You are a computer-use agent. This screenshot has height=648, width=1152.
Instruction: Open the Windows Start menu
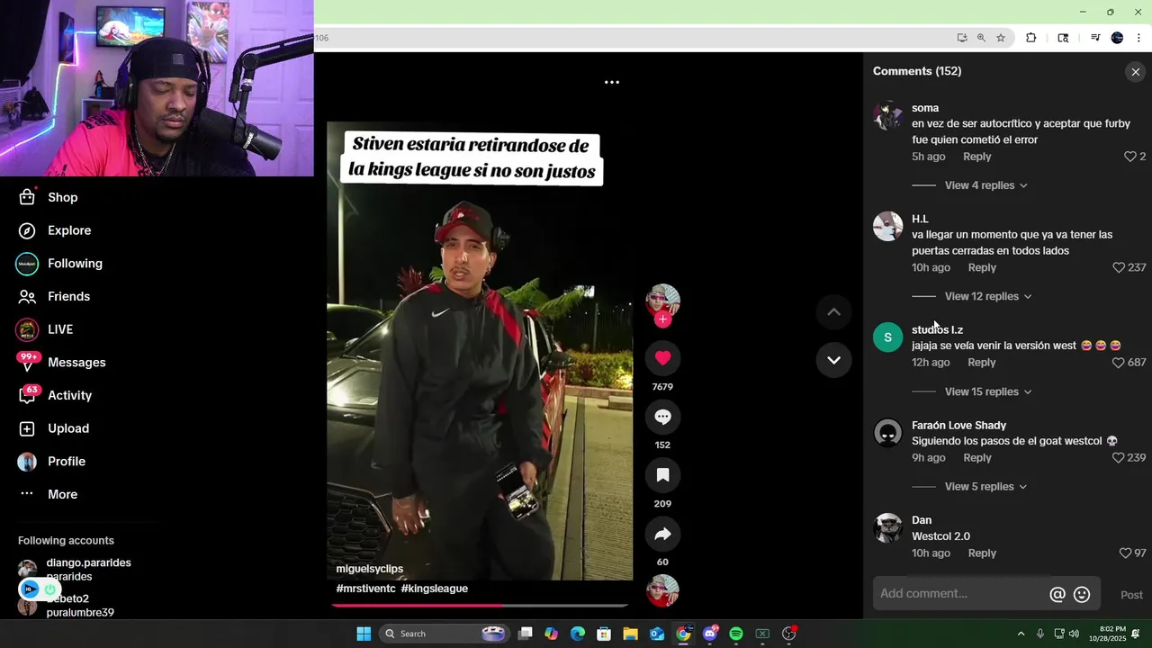point(364,634)
